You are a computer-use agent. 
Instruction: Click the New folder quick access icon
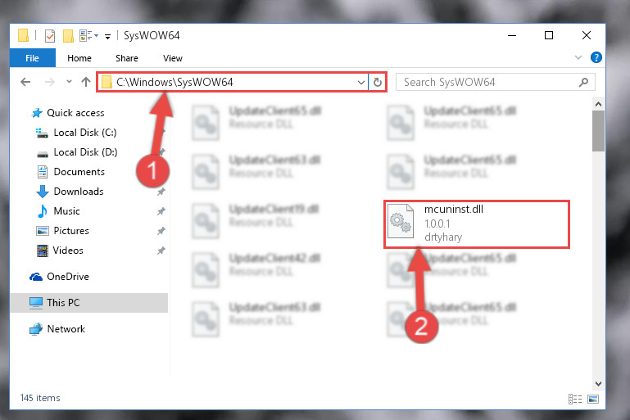[68, 36]
